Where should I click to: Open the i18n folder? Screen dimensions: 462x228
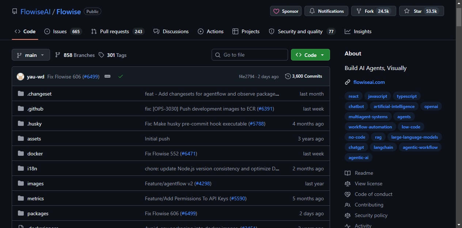click(32, 169)
